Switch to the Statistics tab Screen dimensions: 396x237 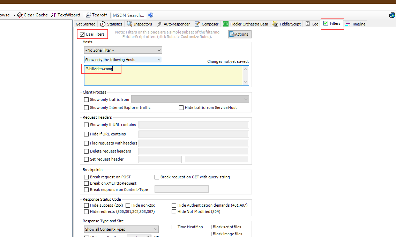click(111, 24)
